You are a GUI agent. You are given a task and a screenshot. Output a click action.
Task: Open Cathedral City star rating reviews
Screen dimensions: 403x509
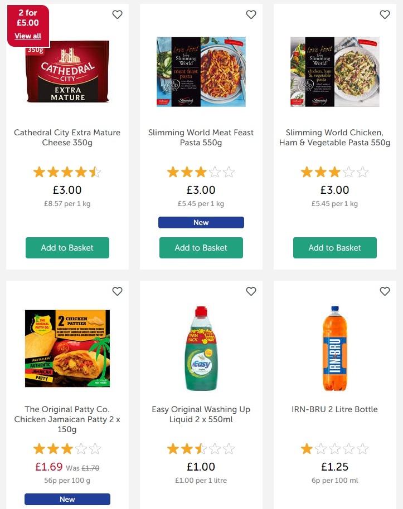tap(67, 172)
